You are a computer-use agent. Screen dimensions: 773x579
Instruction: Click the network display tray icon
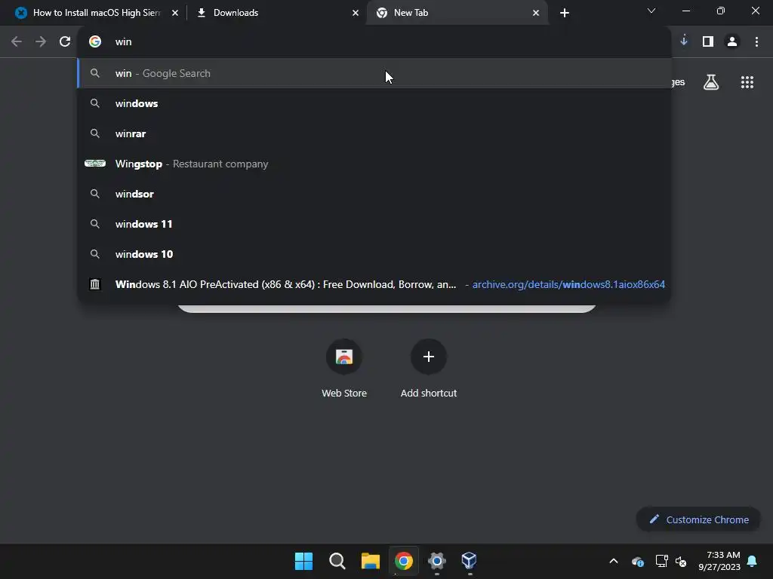pyautogui.click(x=661, y=561)
